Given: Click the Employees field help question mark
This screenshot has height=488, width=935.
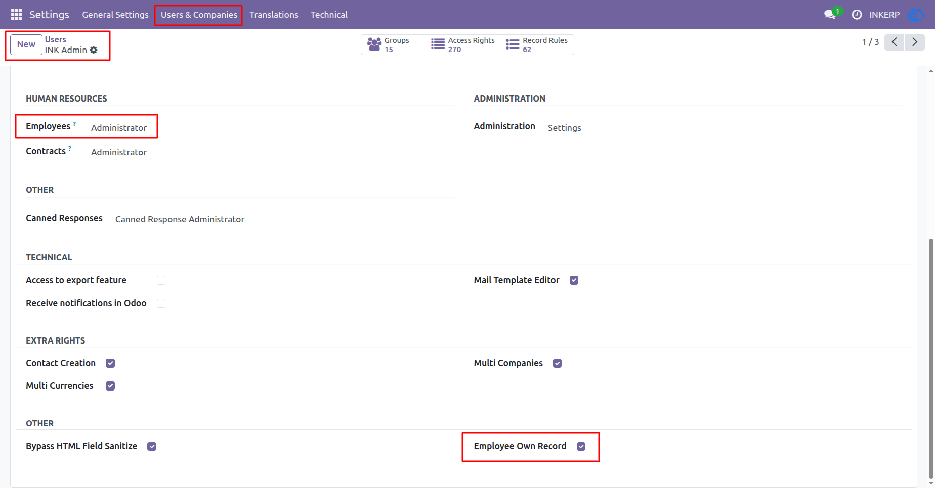Looking at the screenshot, I should coord(74,124).
